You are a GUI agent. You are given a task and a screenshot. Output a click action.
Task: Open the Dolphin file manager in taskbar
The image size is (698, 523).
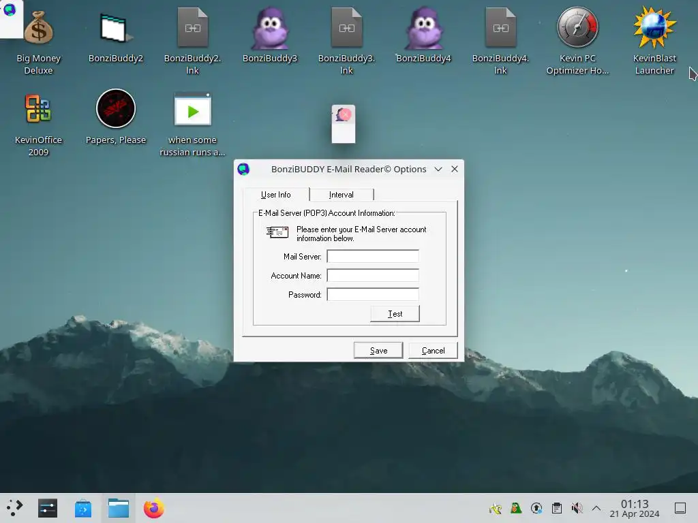point(119,508)
